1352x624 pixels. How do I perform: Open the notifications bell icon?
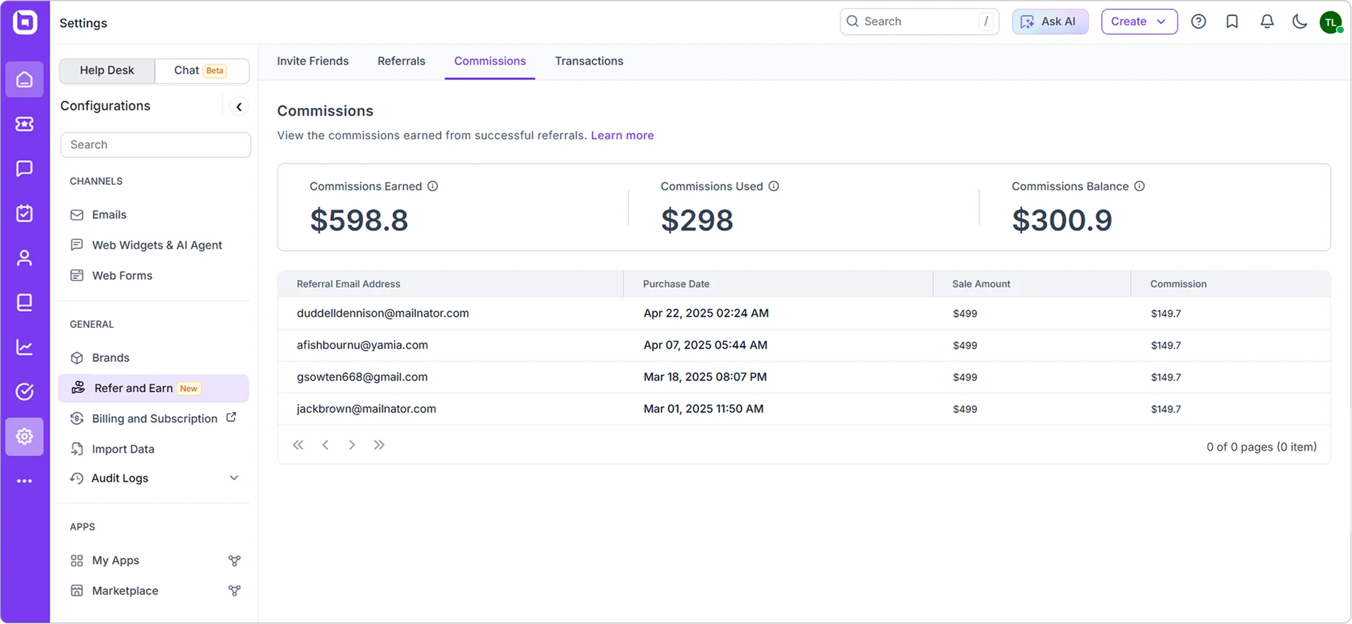pyautogui.click(x=1267, y=22)
